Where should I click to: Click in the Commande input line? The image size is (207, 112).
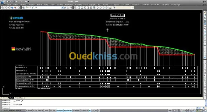(103, 108)
